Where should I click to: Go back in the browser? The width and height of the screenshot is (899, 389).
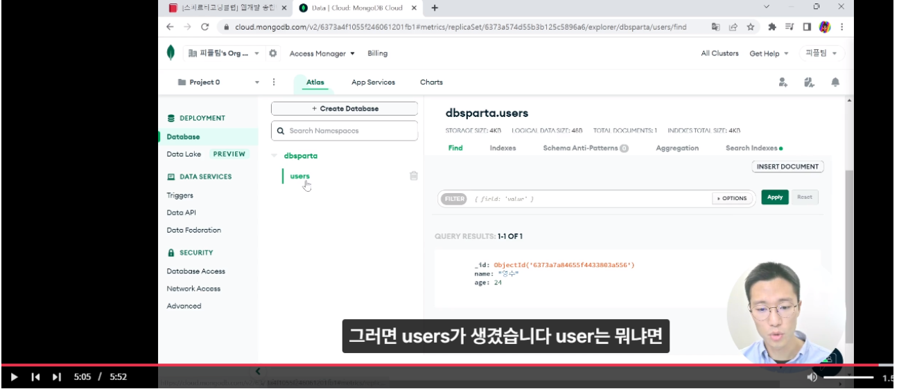(170, 27)
